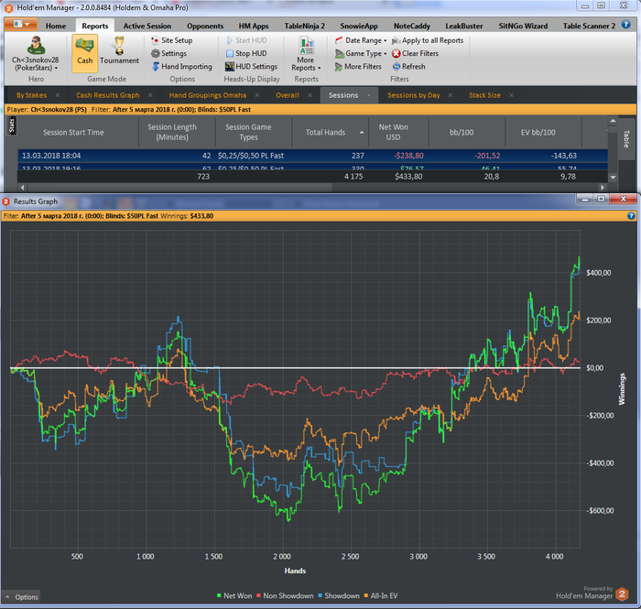
Task: Click Apply to all Reports
Action: pos(428,40)
